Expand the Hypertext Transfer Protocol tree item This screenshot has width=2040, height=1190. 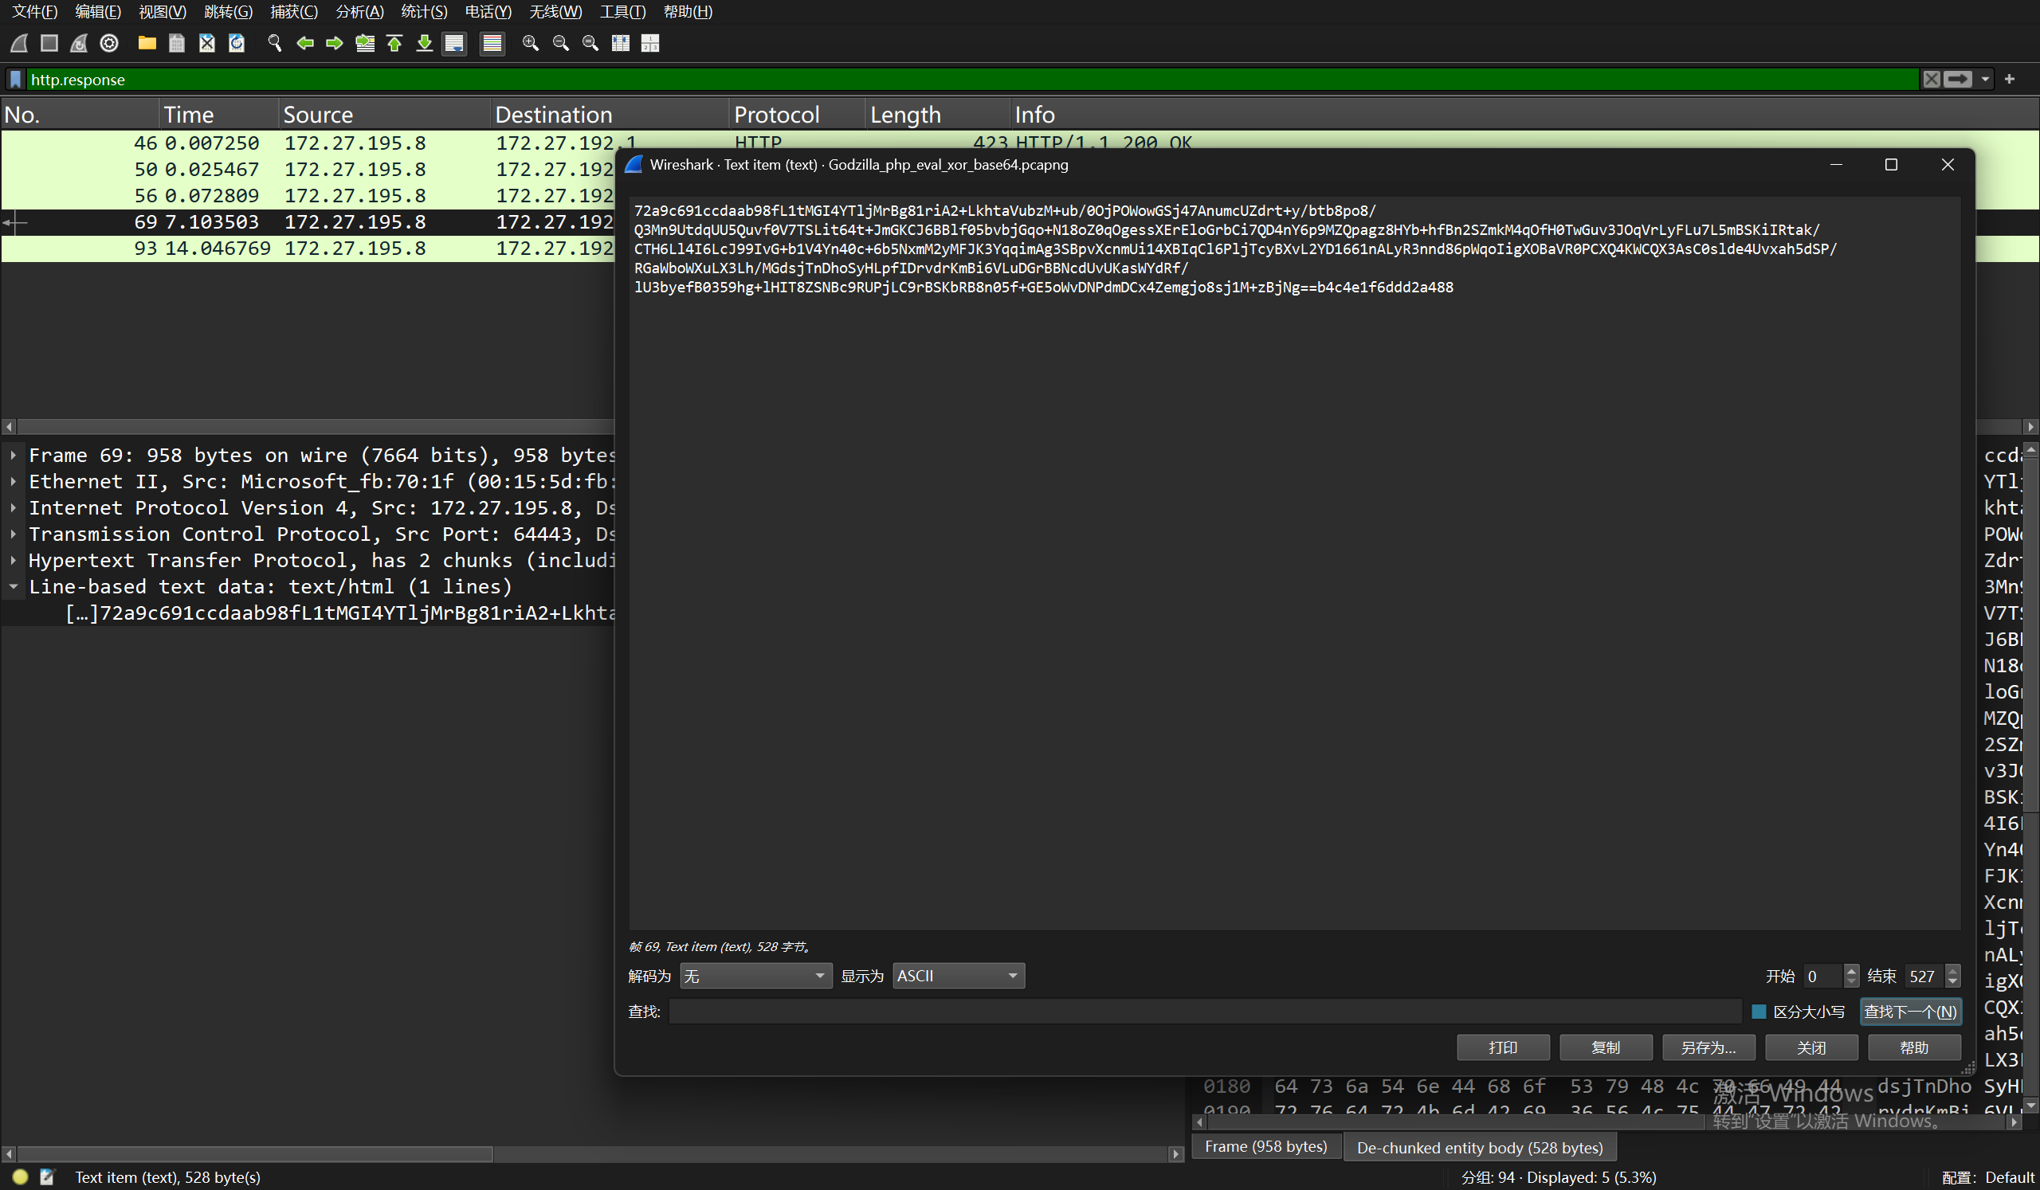(x=14, y=560)
